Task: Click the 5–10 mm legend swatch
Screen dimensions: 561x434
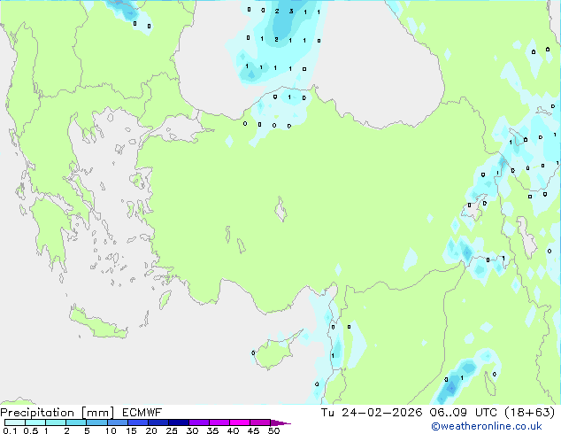Action: [x=96, y=422]
